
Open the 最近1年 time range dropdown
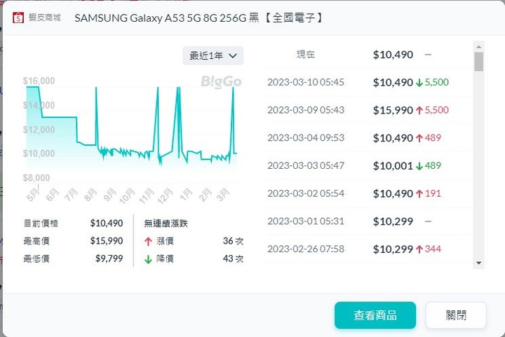[213, 55]
